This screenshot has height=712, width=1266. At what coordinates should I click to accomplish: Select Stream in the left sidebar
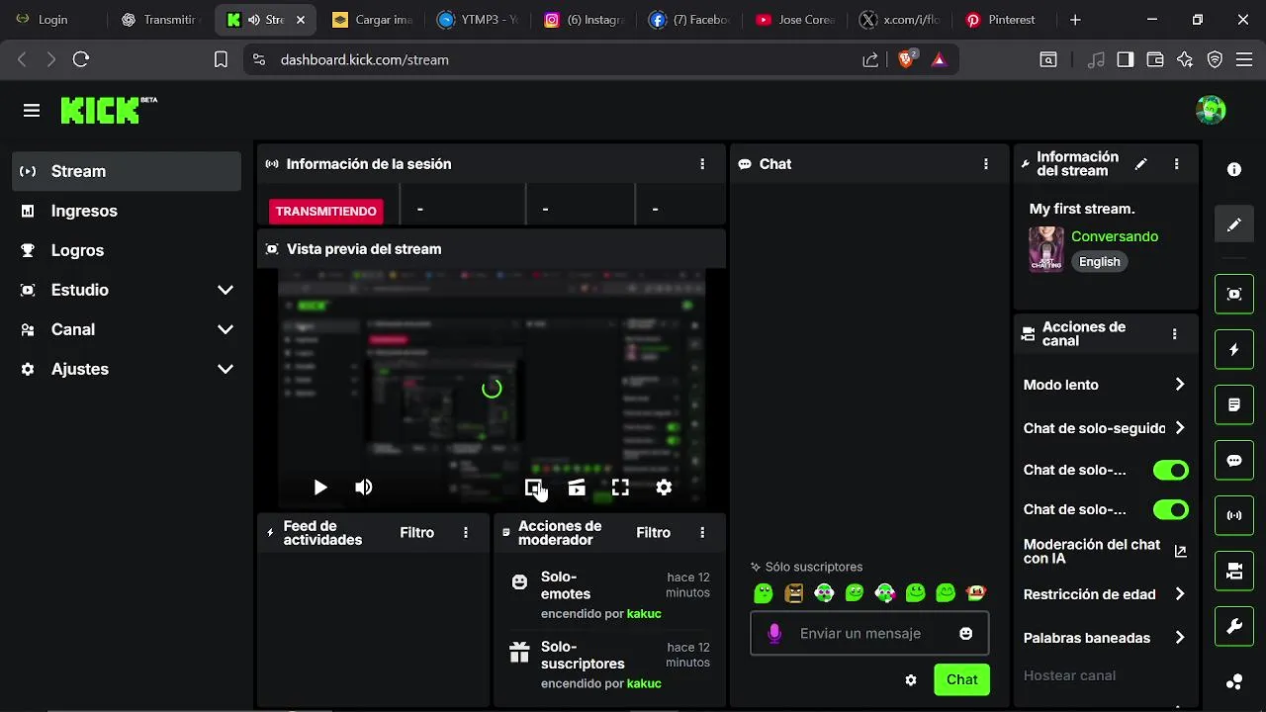click(x=127, y=171)
